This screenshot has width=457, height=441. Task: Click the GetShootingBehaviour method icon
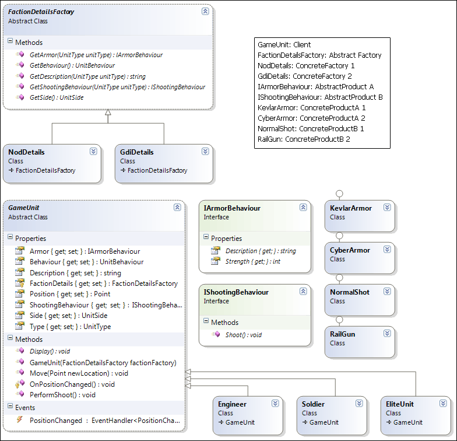click(x=20, y=86)
